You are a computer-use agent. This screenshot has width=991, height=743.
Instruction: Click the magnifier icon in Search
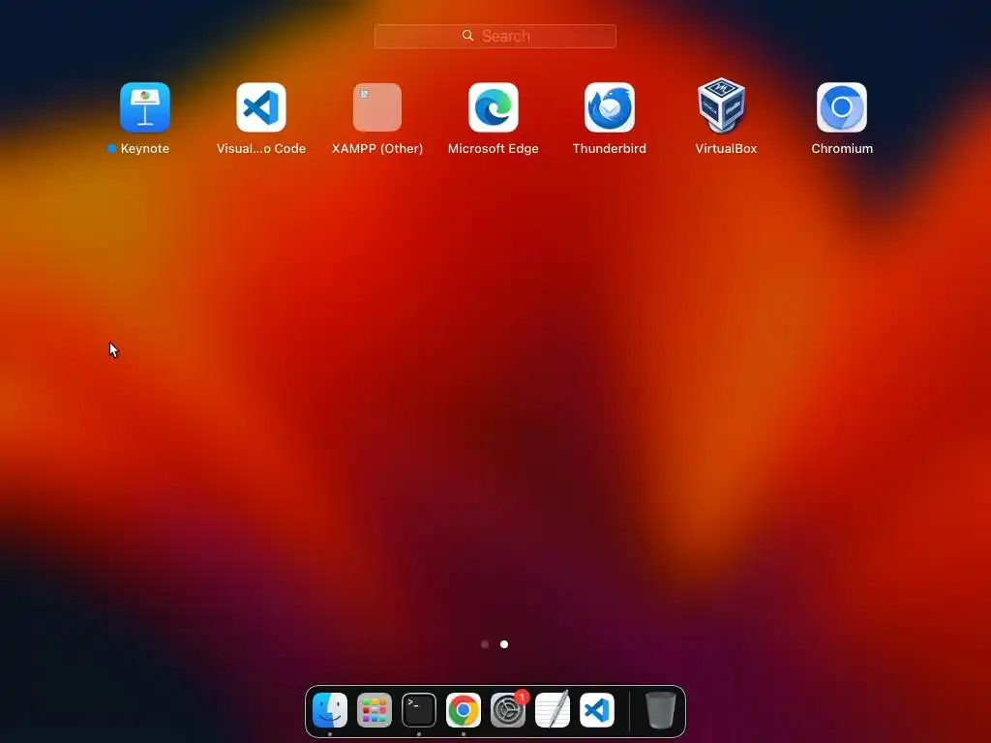(467, 36)
